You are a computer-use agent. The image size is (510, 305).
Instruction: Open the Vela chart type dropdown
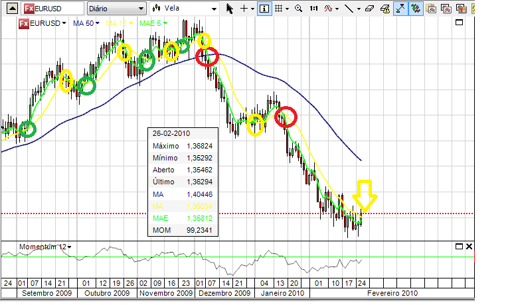[x=185, y=9]
